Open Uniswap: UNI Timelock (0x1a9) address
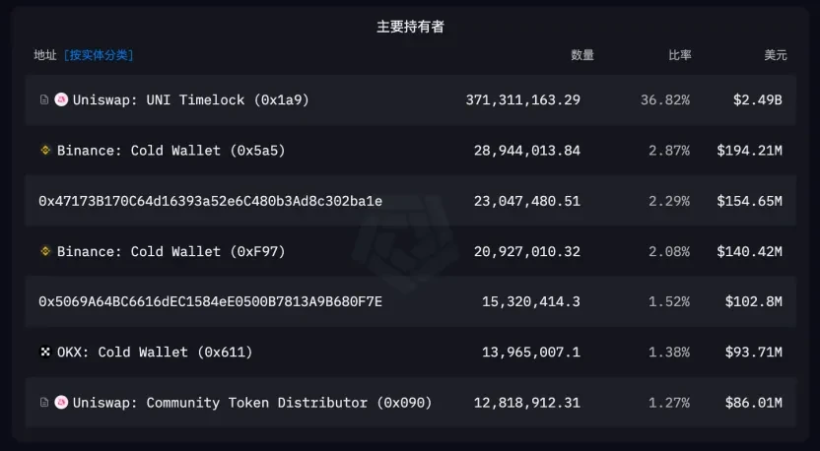This screenshot has height=451, width=820. click(x=190, y=100)
